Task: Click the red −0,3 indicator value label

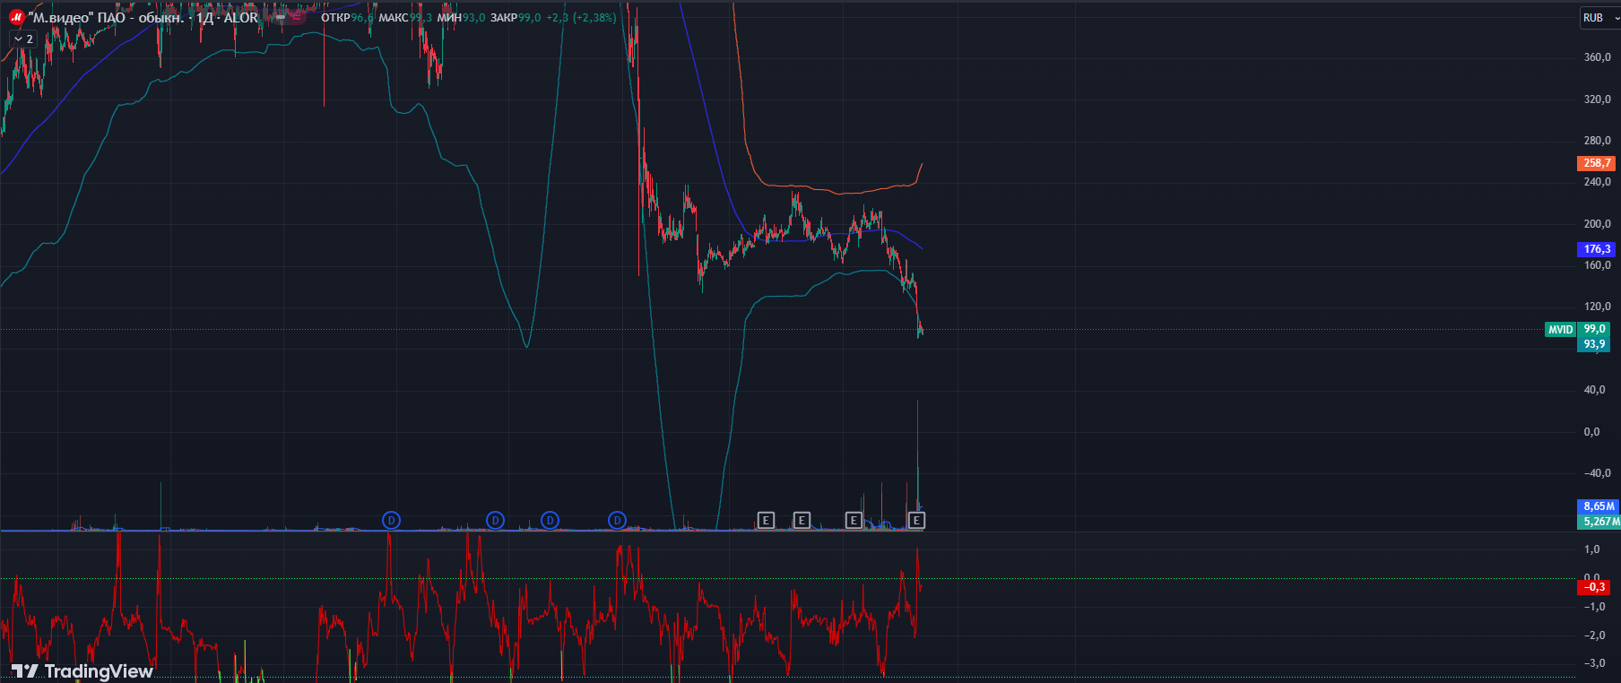Action: click(x=1593, y=587)
